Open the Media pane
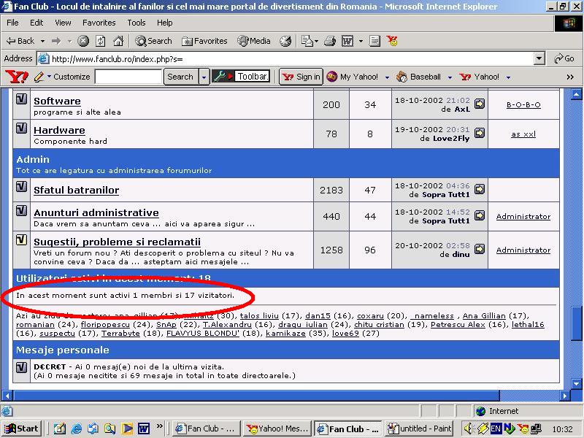This screenshot has height=438, width=584. point(254,41)
